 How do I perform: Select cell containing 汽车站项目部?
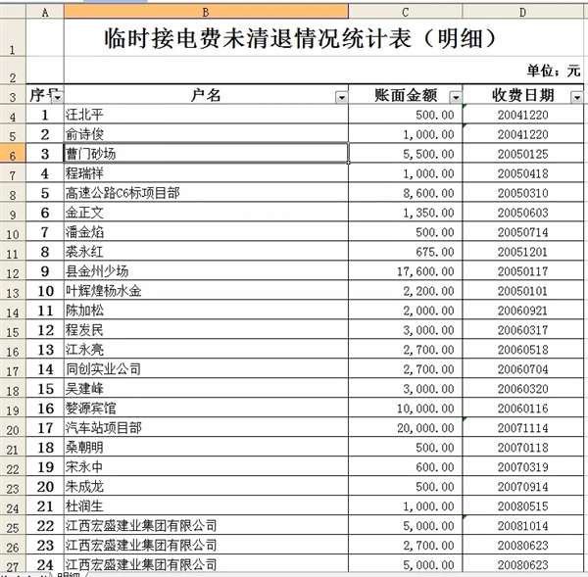tap(206, 427)
